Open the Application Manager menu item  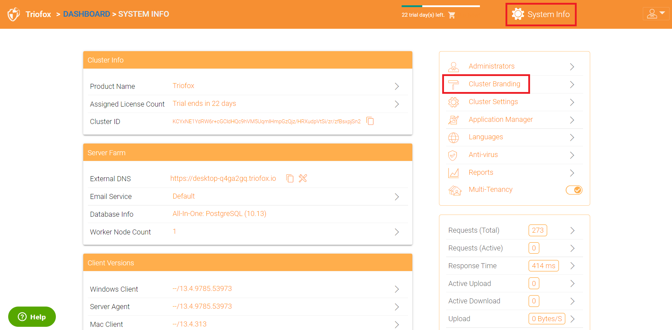[501, 119]
